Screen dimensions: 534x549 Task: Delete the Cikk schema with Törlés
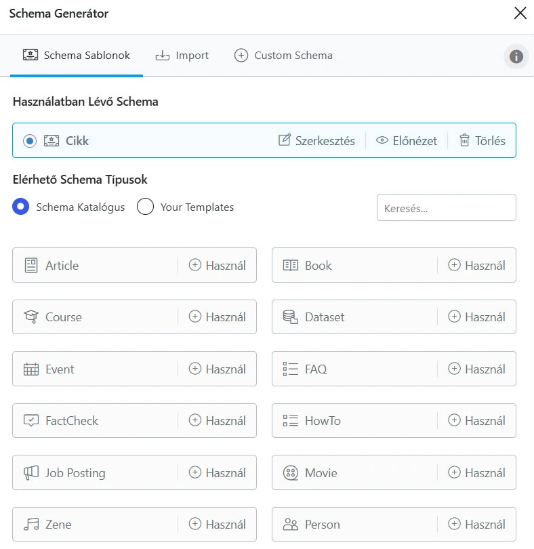(482, 141)
